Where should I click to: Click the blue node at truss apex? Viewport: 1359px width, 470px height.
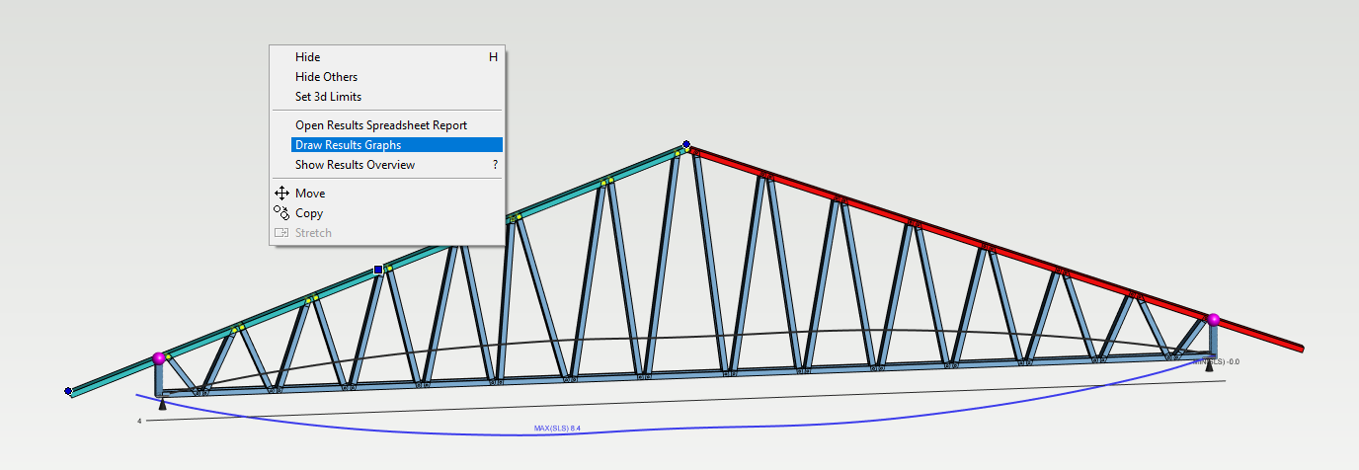(x=686, y=144)
